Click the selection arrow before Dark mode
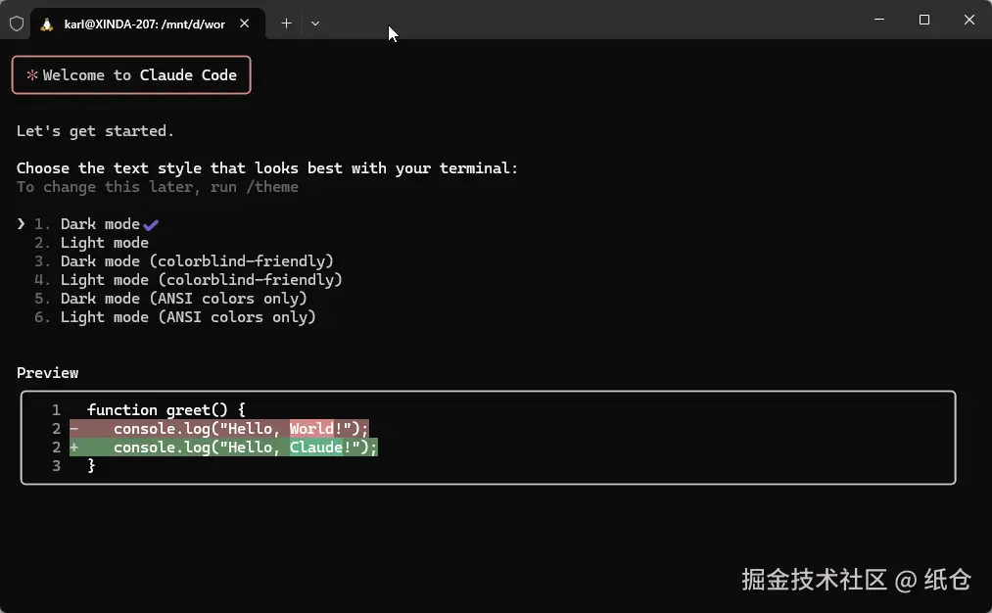Screen dimensions: 992x613 21,224
